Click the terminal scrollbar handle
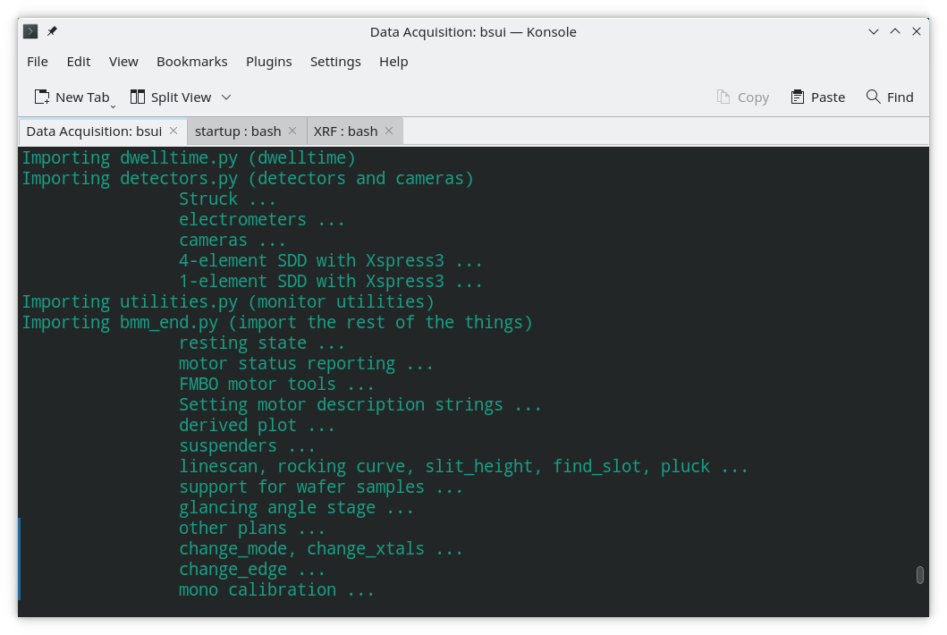 point(920,574)
